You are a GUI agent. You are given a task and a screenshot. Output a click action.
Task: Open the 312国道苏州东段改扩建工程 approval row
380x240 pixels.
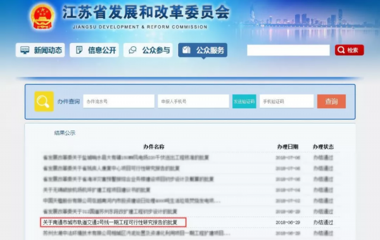pyautogui.click(x=110, y=212)
